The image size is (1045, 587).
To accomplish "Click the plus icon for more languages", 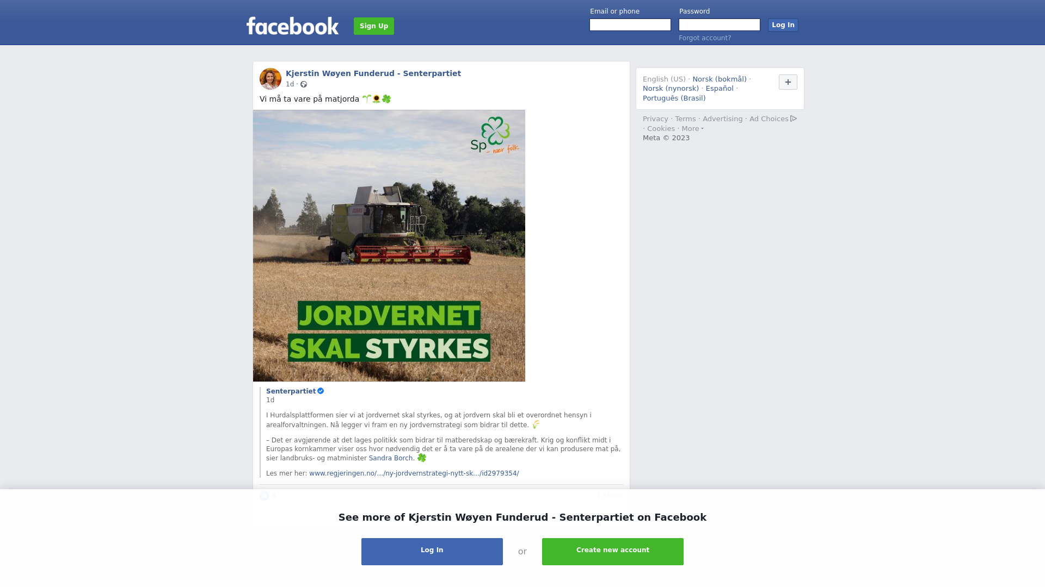I will [788, 82].
